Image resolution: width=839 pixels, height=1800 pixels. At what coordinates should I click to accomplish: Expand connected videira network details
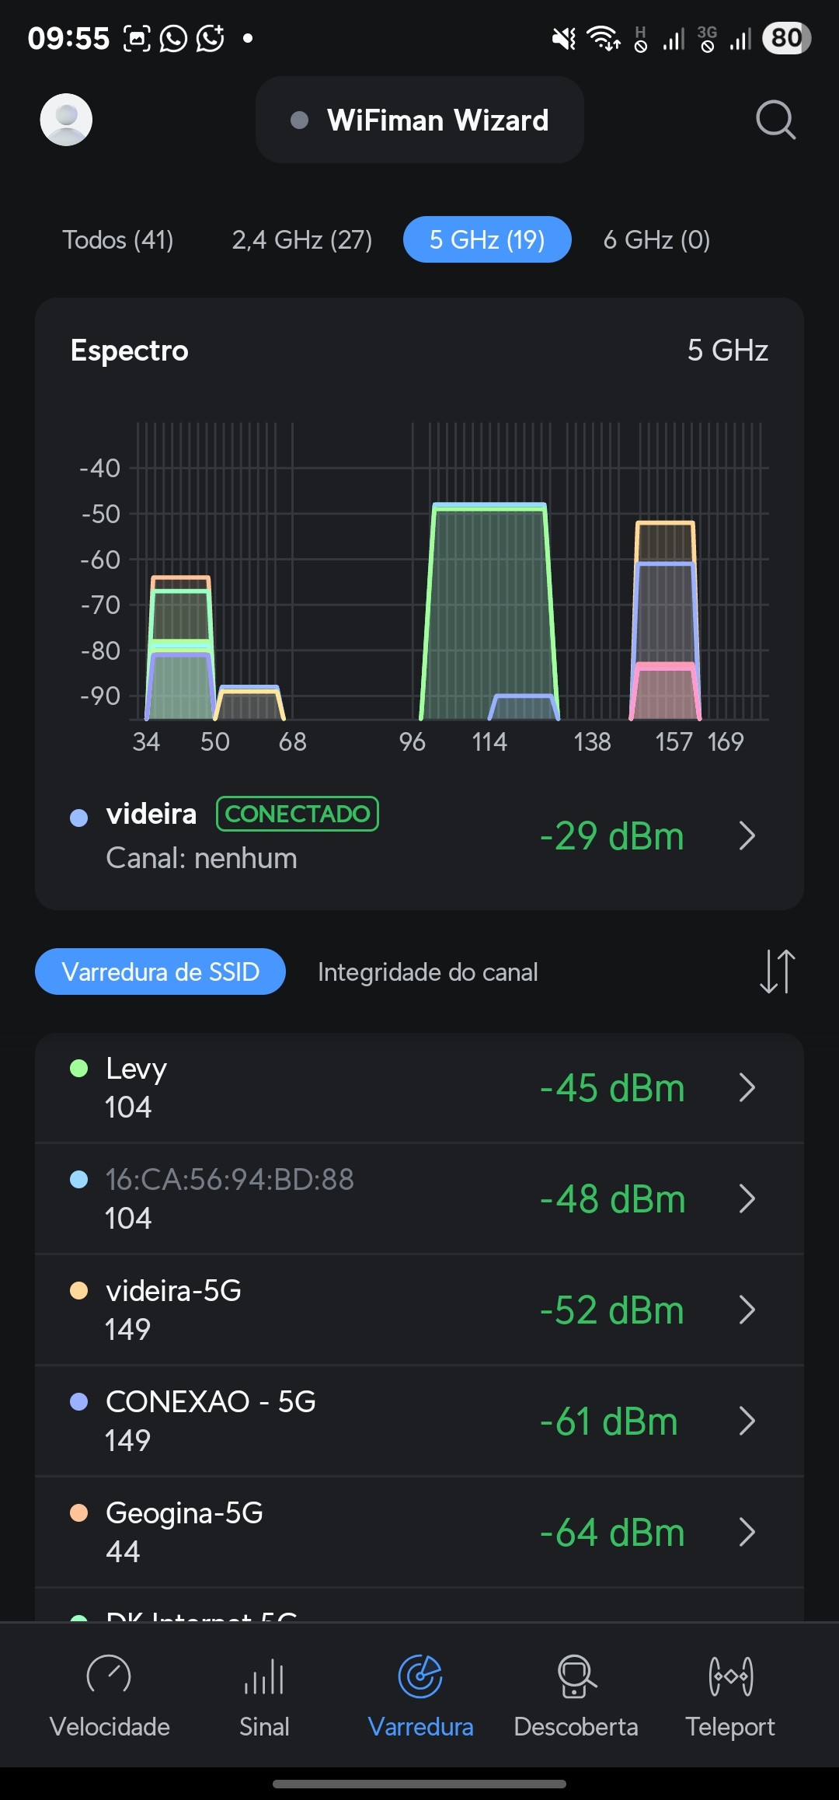(x=747, y=836)
